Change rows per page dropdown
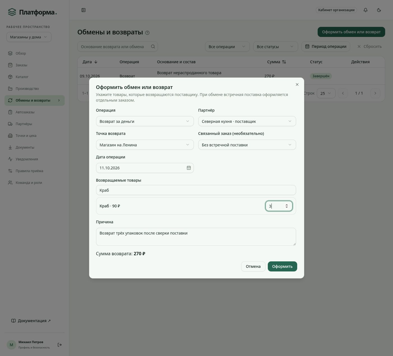Viewport: 393px width, 356px height. [x=326, y=93]
